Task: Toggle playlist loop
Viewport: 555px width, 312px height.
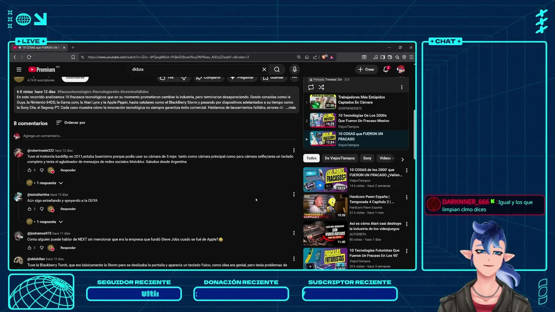Action: (x=311, y=87)
